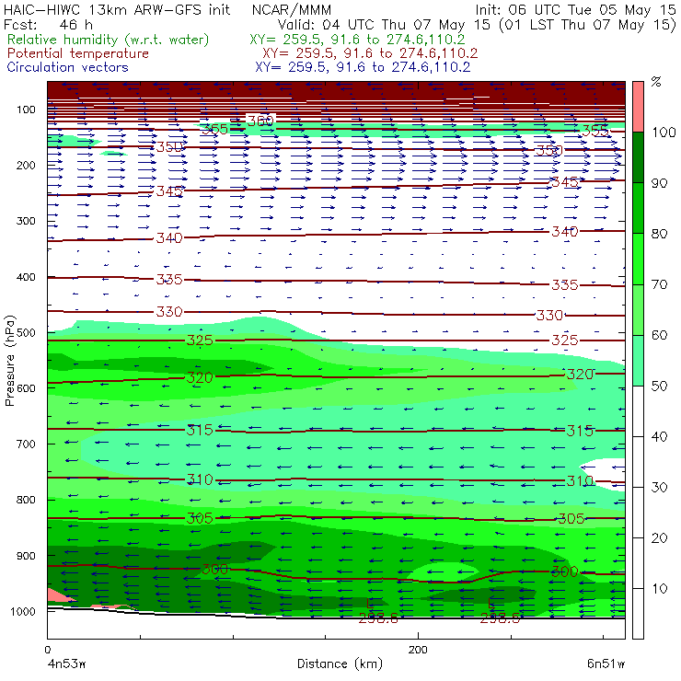
Task: Click the 80–90% green colorbar segment
Action: click(638, 208)
